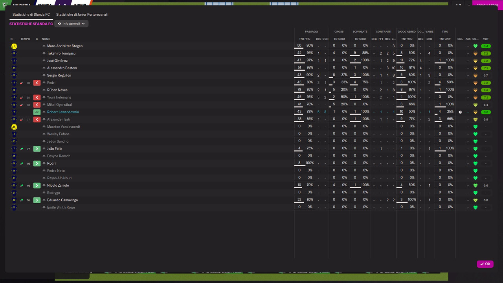Click the shirt number icon for Robert Lewandowski
This screenshot has width=503, height=283.
tap(14, 112)
